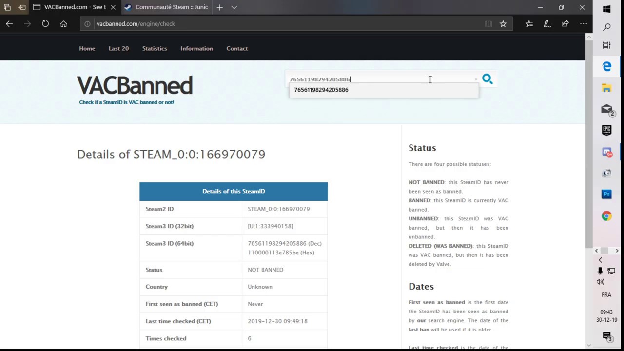
Task: Open the Information menu item
Action: 196,48
